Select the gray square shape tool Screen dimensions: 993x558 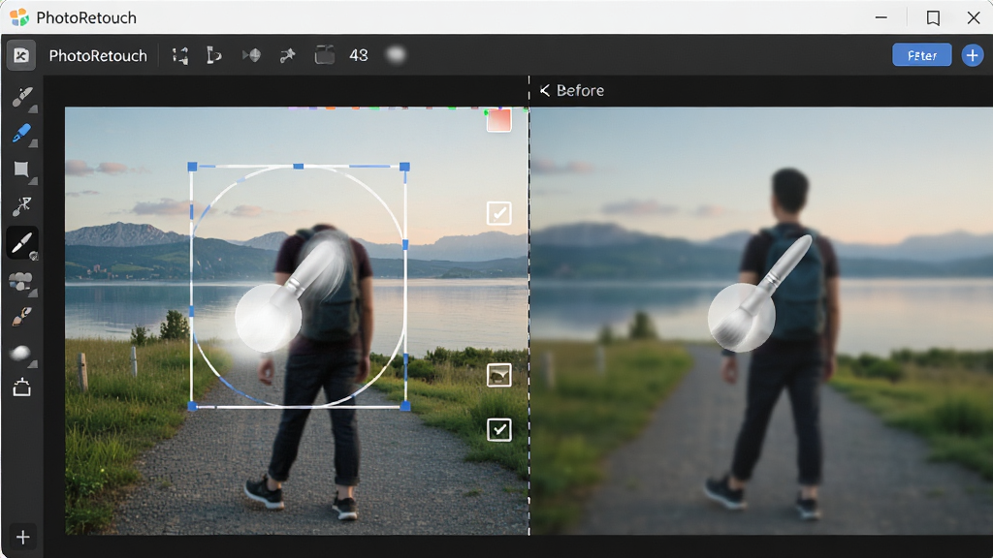coord(21,169)
